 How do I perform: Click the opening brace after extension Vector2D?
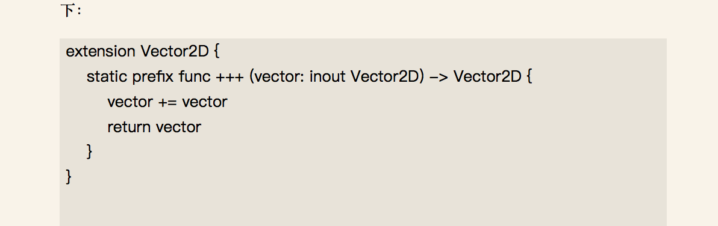tap(217, 51)
